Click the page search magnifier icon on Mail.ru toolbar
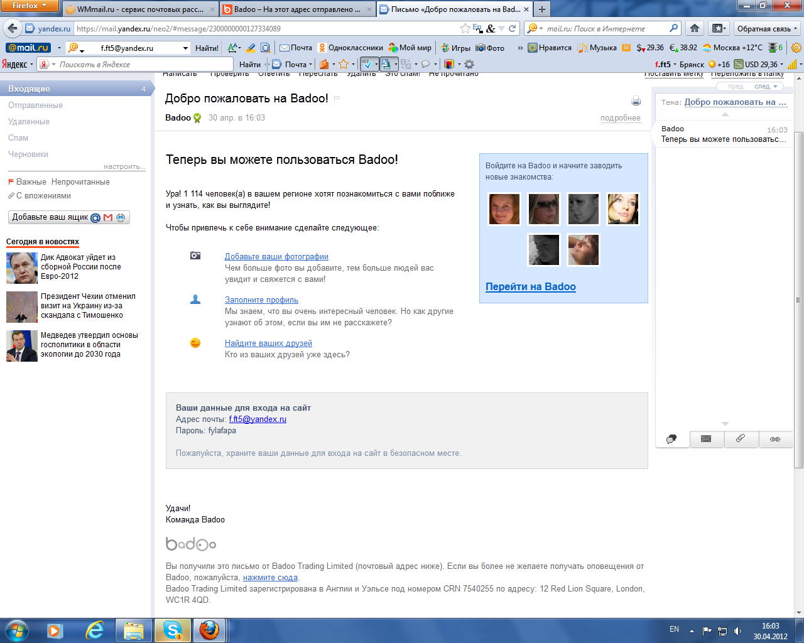 pyautogui.click(x=265, y=48)
